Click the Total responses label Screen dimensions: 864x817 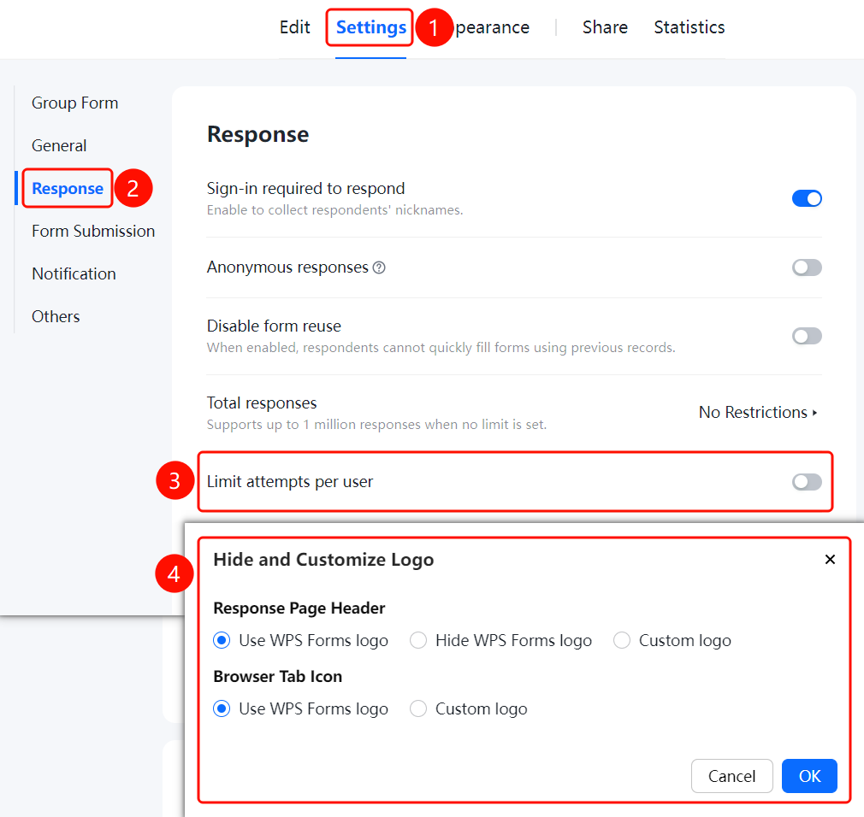pyautogui.click(x=262, y=403)
